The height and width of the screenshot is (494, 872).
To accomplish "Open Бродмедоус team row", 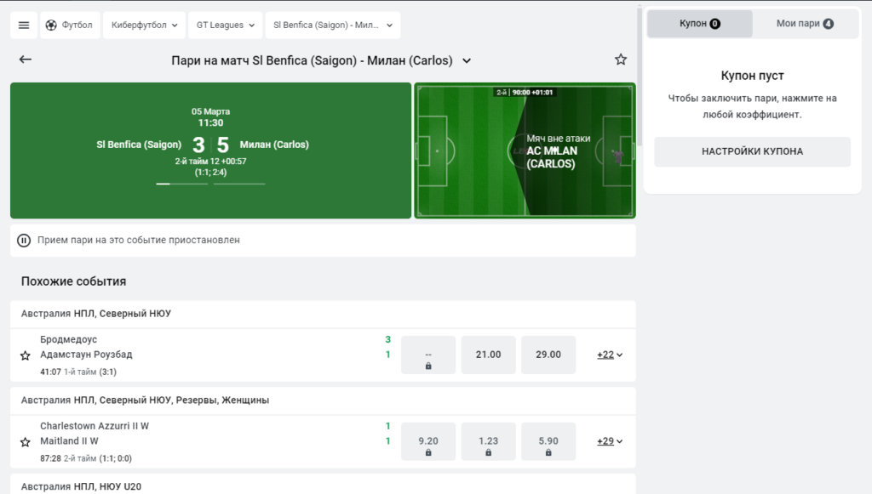I will click(68, 339).
